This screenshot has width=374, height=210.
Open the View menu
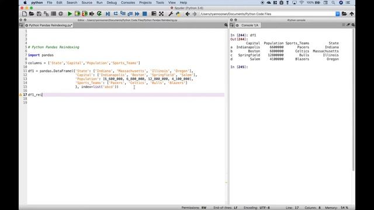172,2
